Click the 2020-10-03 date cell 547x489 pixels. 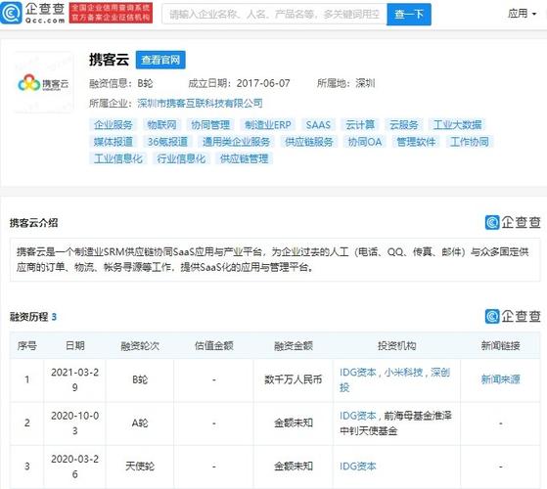(75, 422)
